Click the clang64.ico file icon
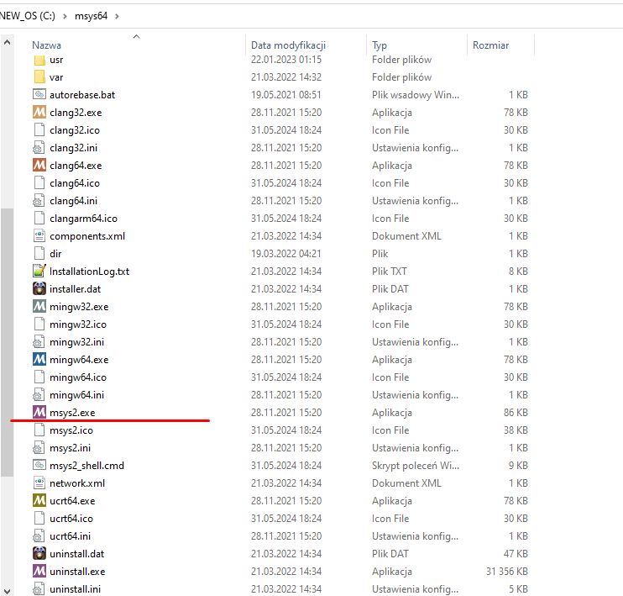 (x=39, y=183)
